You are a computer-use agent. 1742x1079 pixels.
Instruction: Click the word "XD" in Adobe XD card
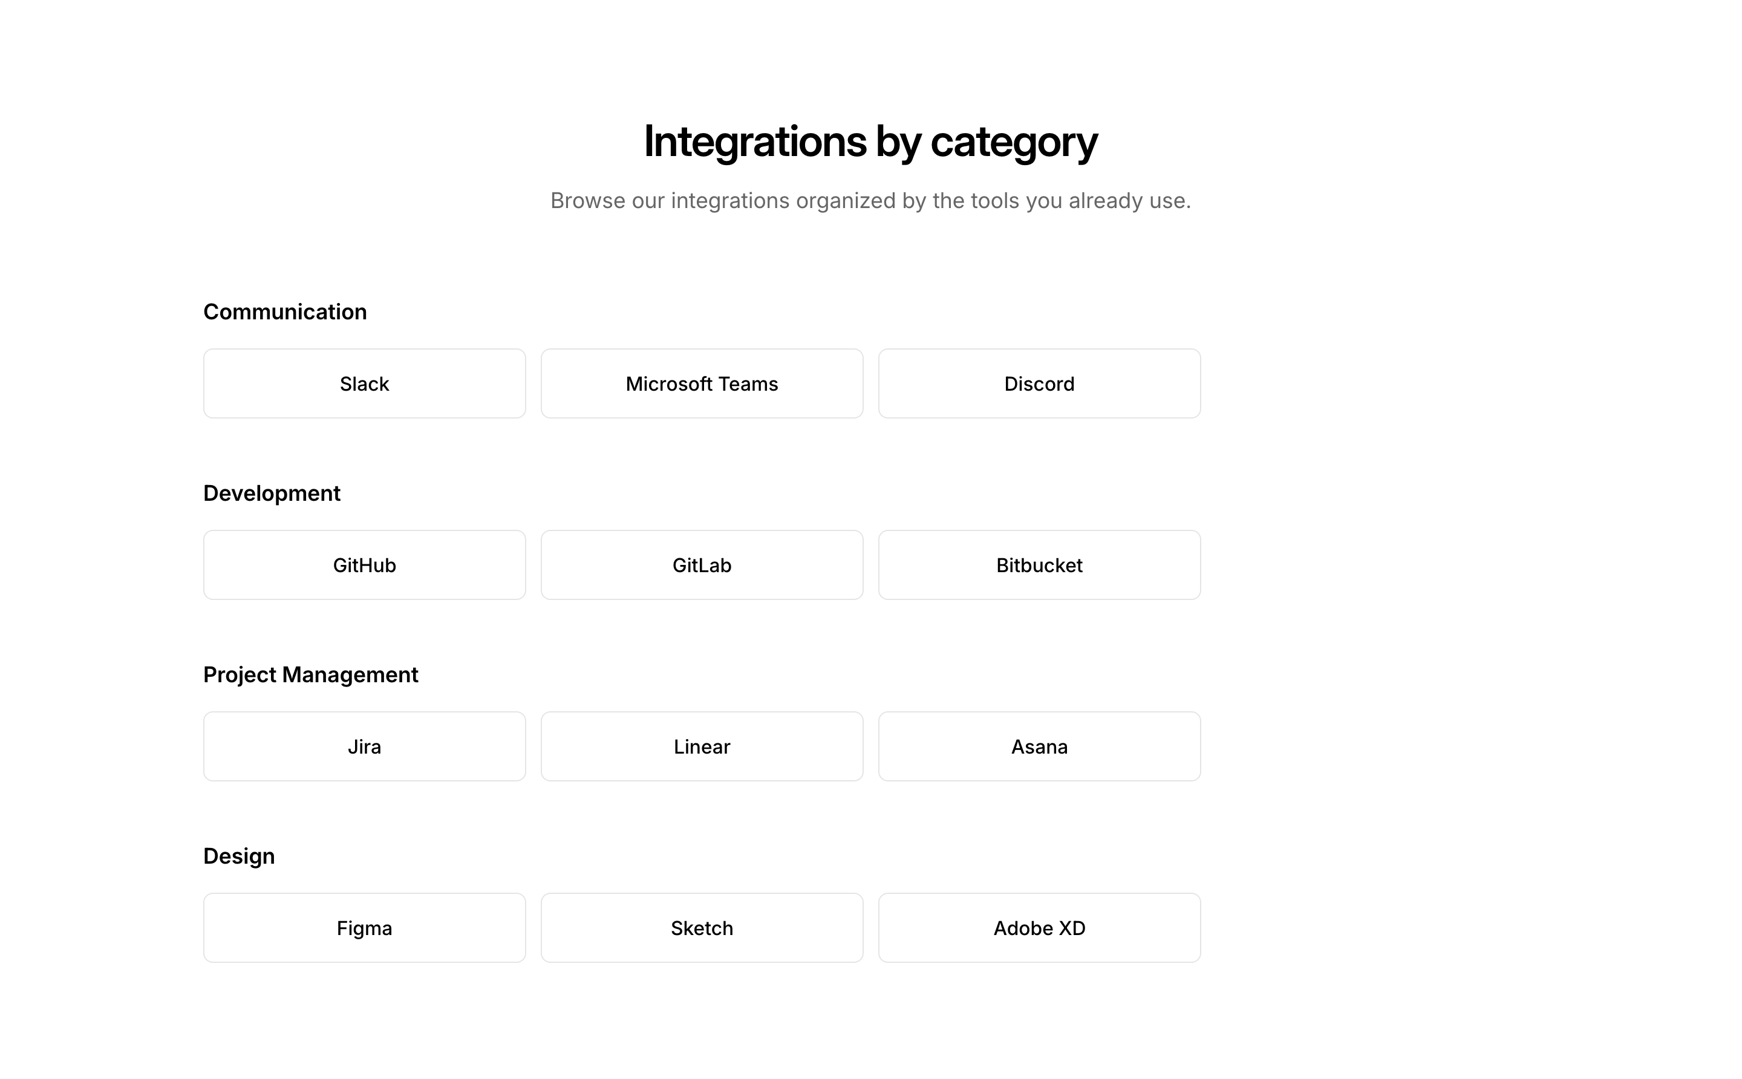(x=1072, y=928)
